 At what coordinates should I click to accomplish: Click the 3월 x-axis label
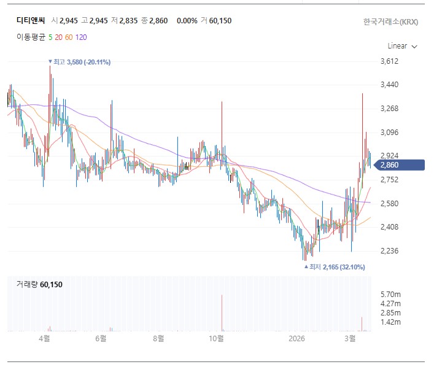[350, 338]
